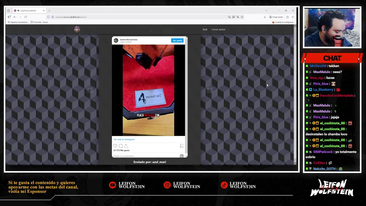The width and height of the screenshot is (366, 206).
Task: Click the site logo avatar in header
Action: (77, 29)
